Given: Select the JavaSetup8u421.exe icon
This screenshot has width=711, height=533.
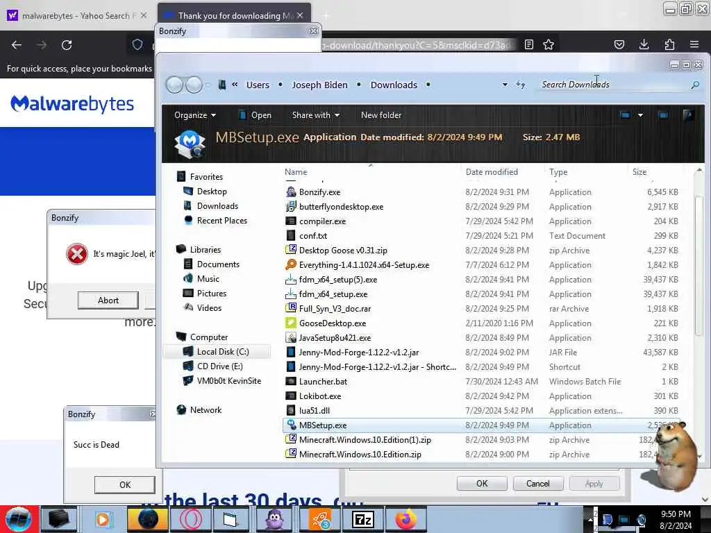Looking at the screenshot, I should 291,338.
